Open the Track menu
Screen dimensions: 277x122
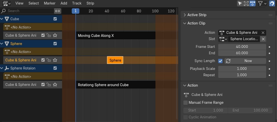(x=77, y=3)
